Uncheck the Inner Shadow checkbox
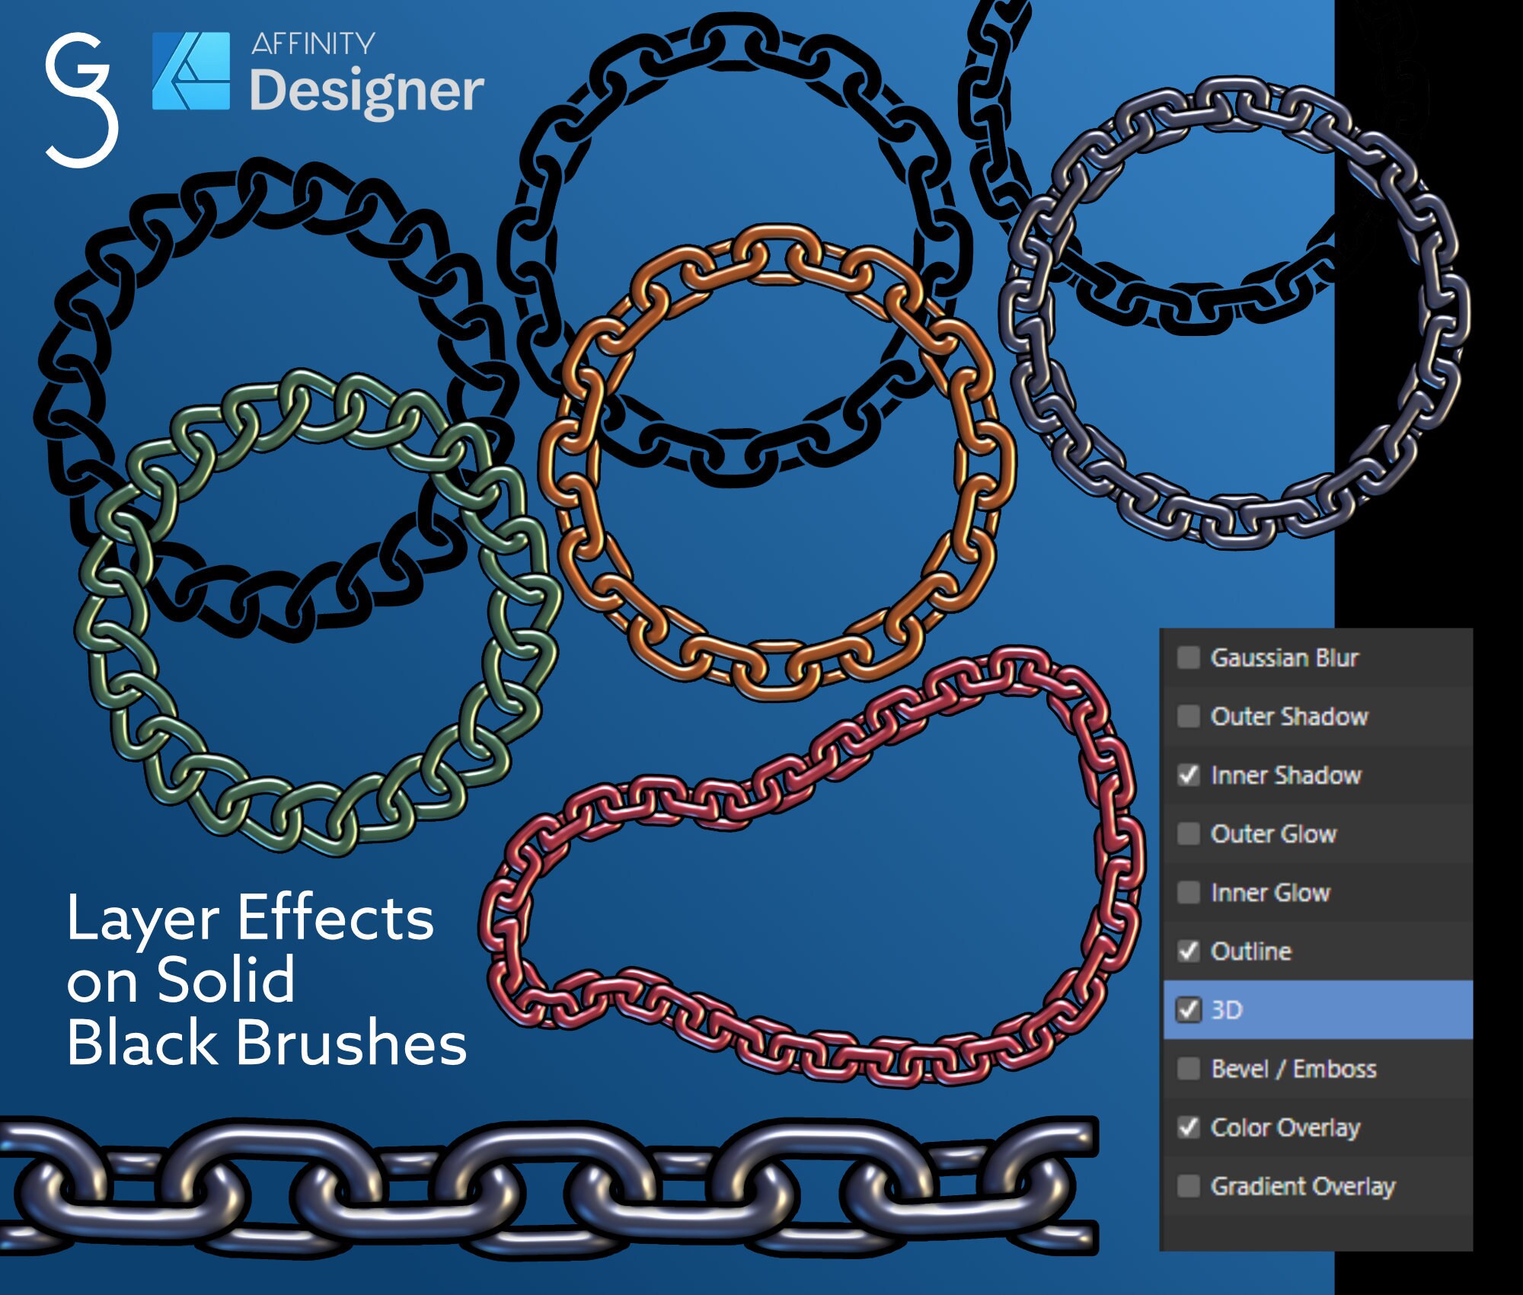The image size is (1523, 1295). [1188, 775]
